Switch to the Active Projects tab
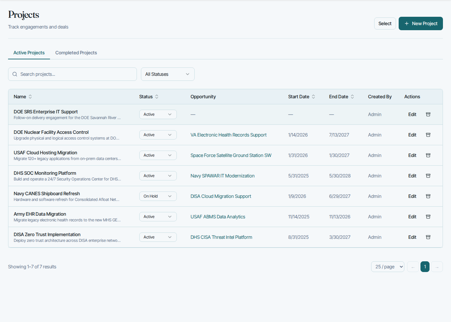The width and height of the screenshot is (451, 322). click(29, 53)
